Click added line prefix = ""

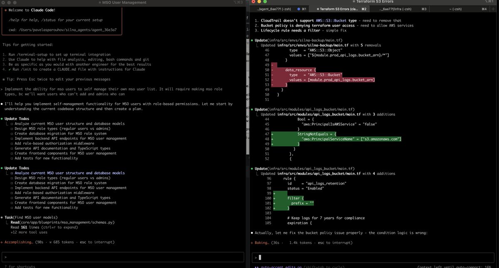(x=302, y=203)
